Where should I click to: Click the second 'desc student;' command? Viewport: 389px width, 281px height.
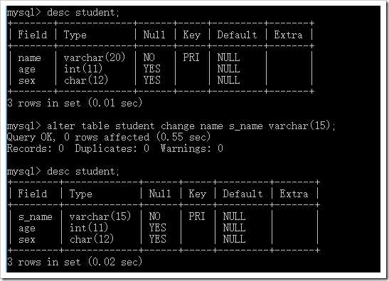coord(63,171)
